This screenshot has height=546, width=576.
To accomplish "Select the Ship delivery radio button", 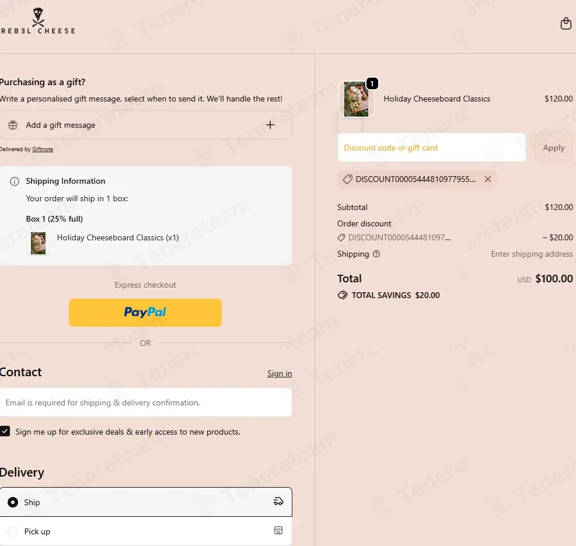I will [13, 502].
